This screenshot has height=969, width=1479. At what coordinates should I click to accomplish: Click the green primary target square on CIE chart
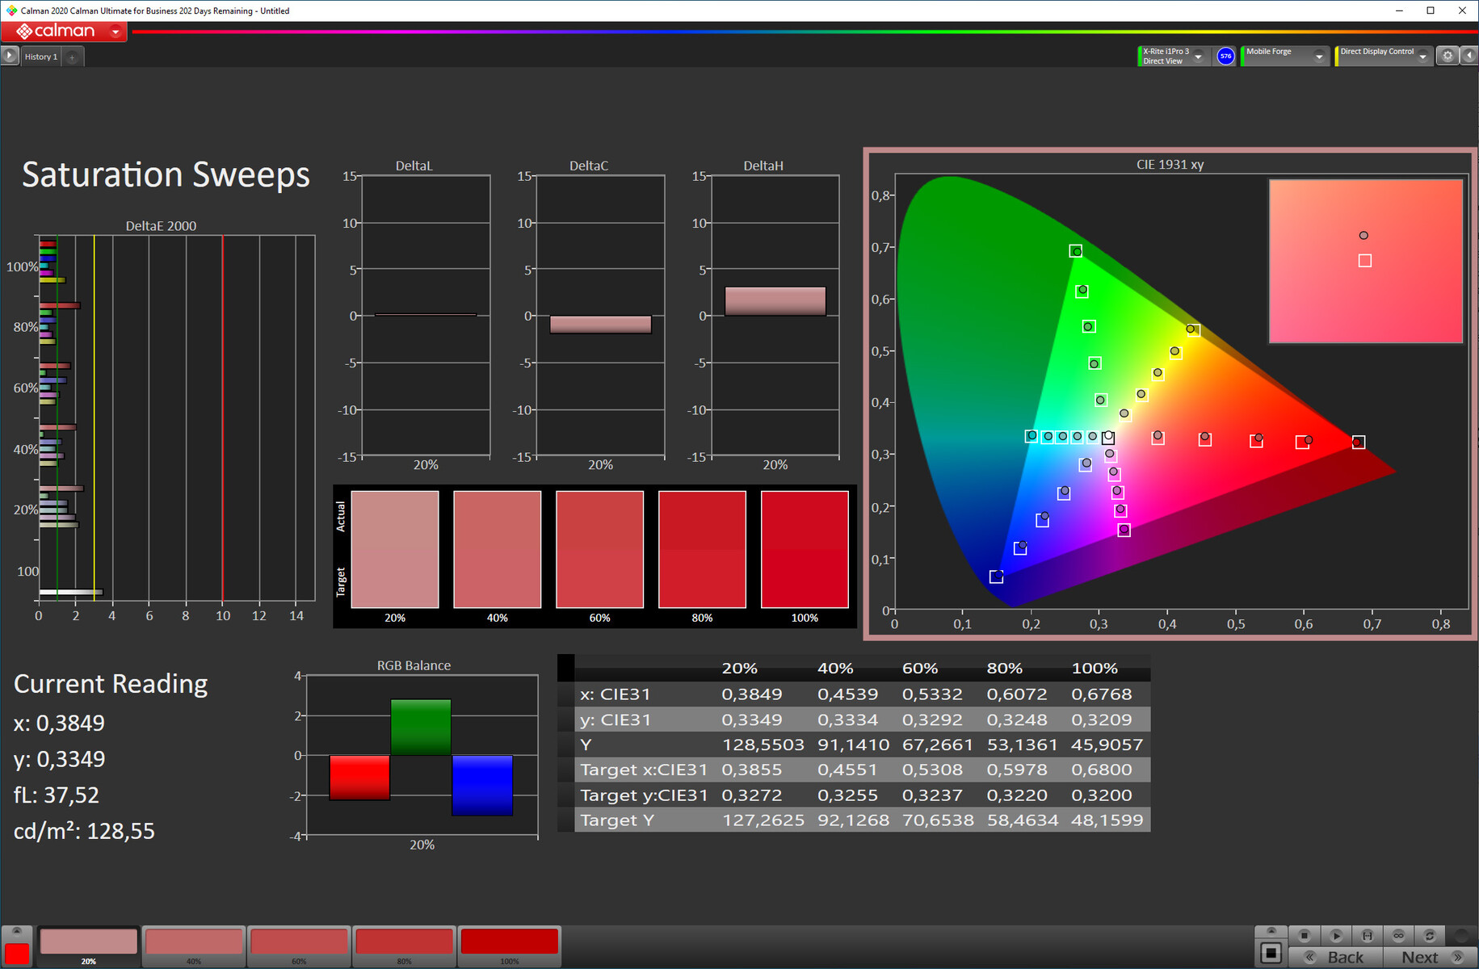pos(1075,251)
